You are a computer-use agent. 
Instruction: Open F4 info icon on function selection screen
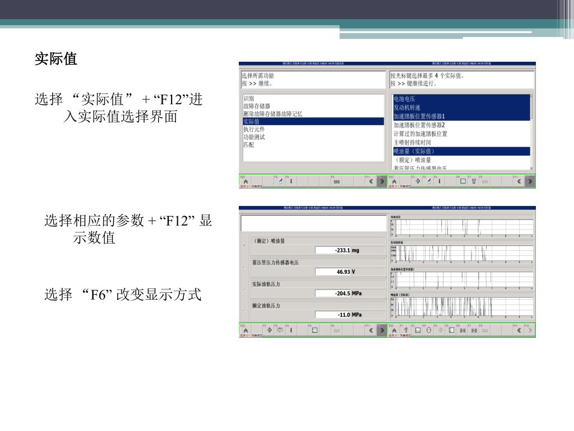tap(291, 181)
